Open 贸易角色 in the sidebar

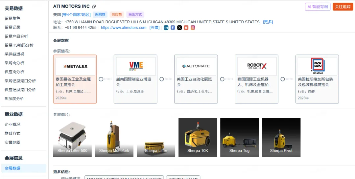[12, 18]
